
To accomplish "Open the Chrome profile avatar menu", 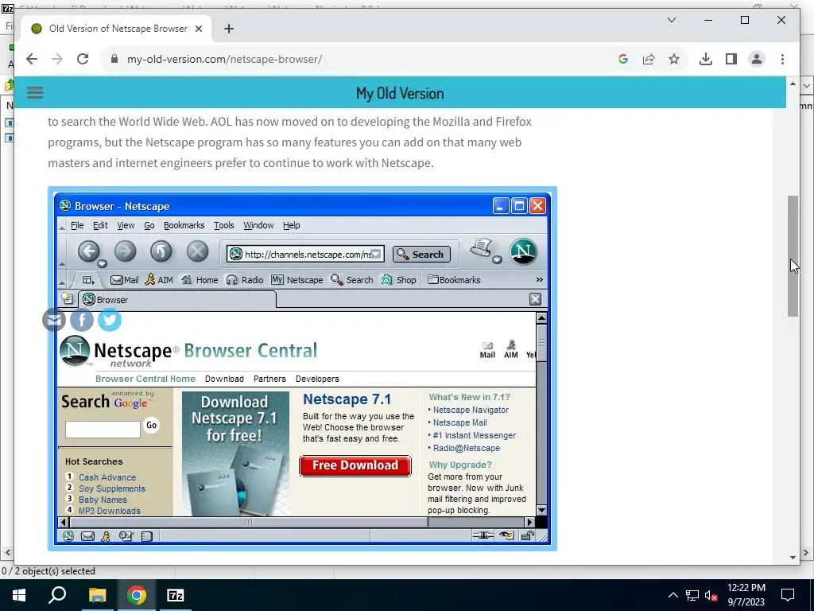I will pos(757,59).
